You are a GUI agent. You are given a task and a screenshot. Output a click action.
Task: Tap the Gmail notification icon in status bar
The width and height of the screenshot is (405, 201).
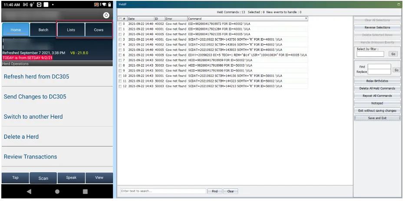click(25, 4)
